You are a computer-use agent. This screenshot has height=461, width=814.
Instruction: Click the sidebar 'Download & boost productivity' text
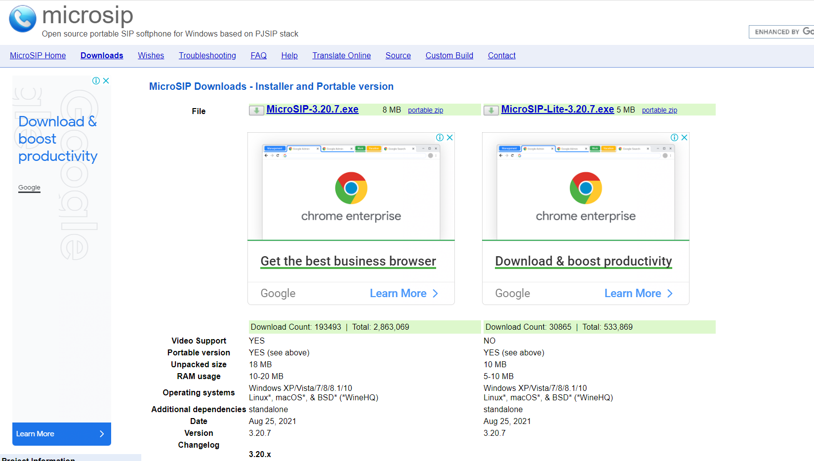(58, 139)
